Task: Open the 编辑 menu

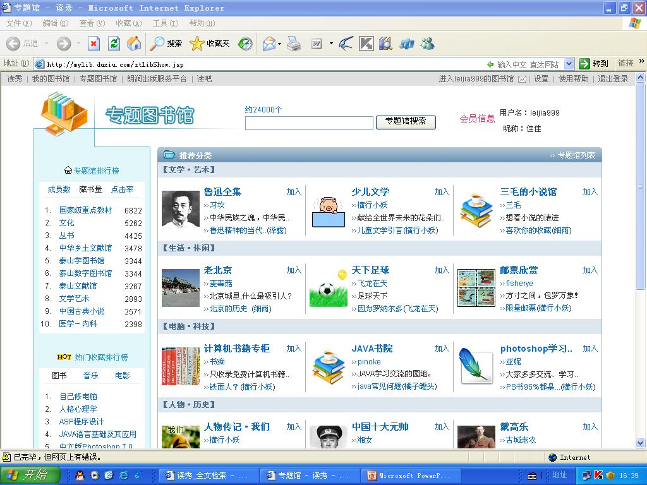Action: pos(56,23)
